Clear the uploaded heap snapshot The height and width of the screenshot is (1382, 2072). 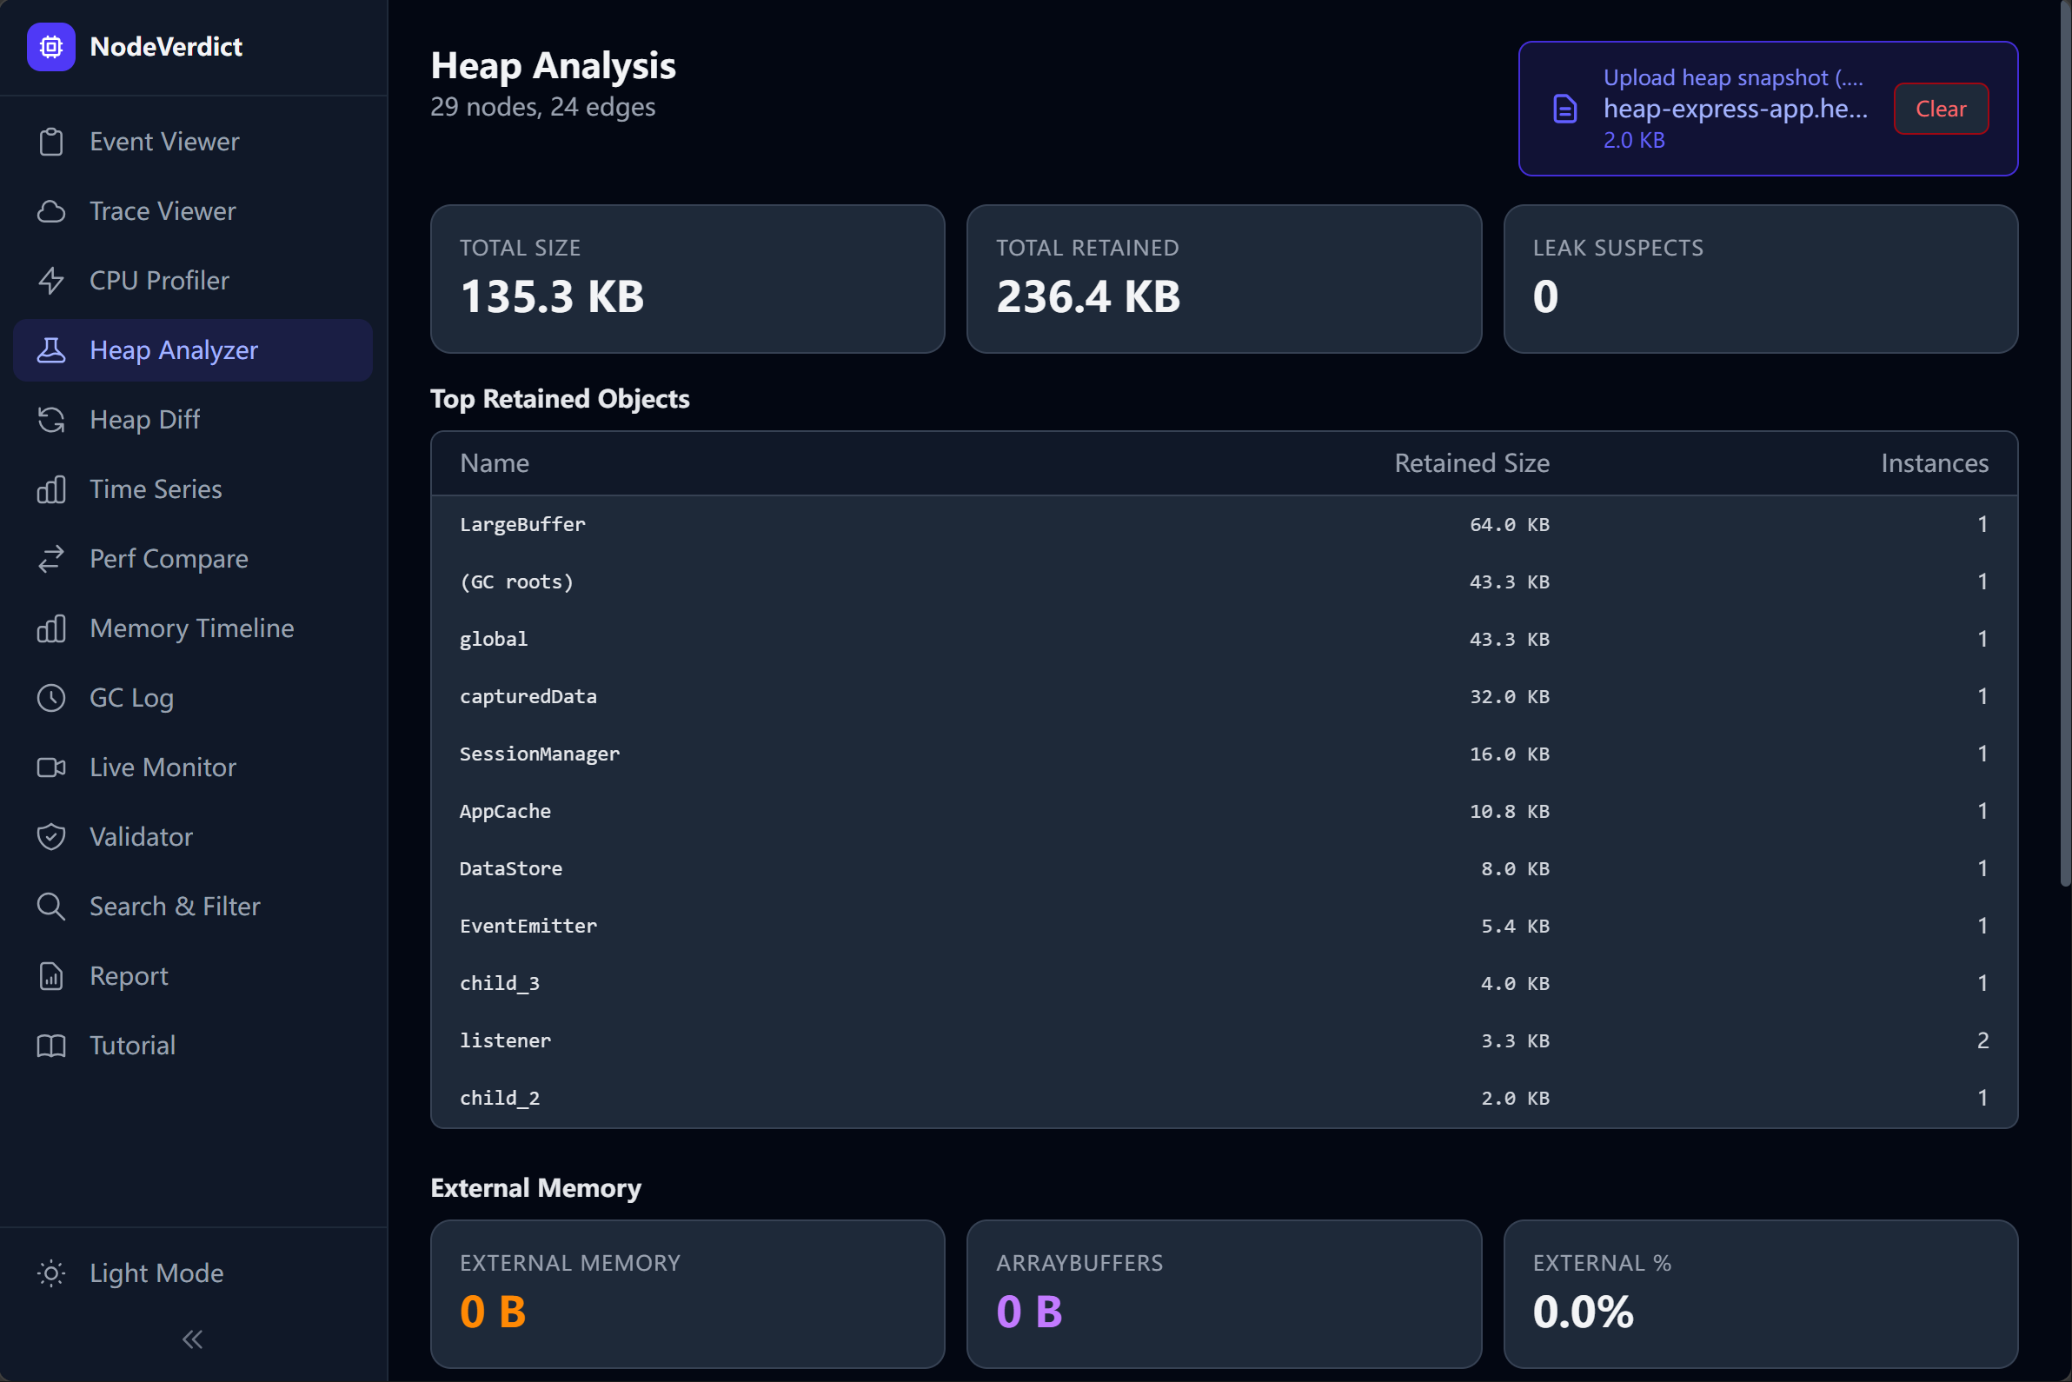pyautogui.click(x=1941, y=110)
